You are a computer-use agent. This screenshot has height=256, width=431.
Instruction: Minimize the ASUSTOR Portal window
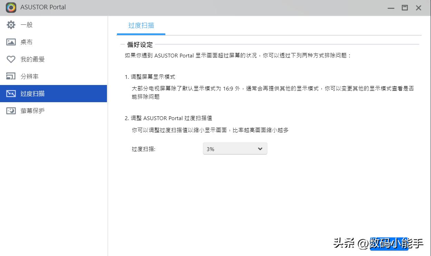tap(390, 7)
